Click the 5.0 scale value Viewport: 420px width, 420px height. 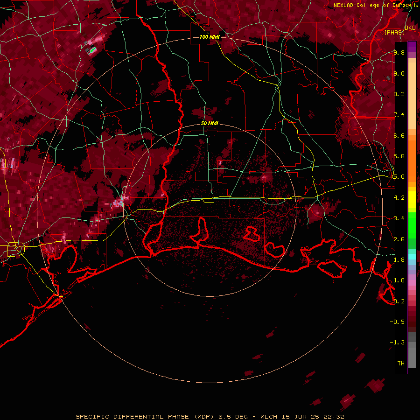pos(399,177)
